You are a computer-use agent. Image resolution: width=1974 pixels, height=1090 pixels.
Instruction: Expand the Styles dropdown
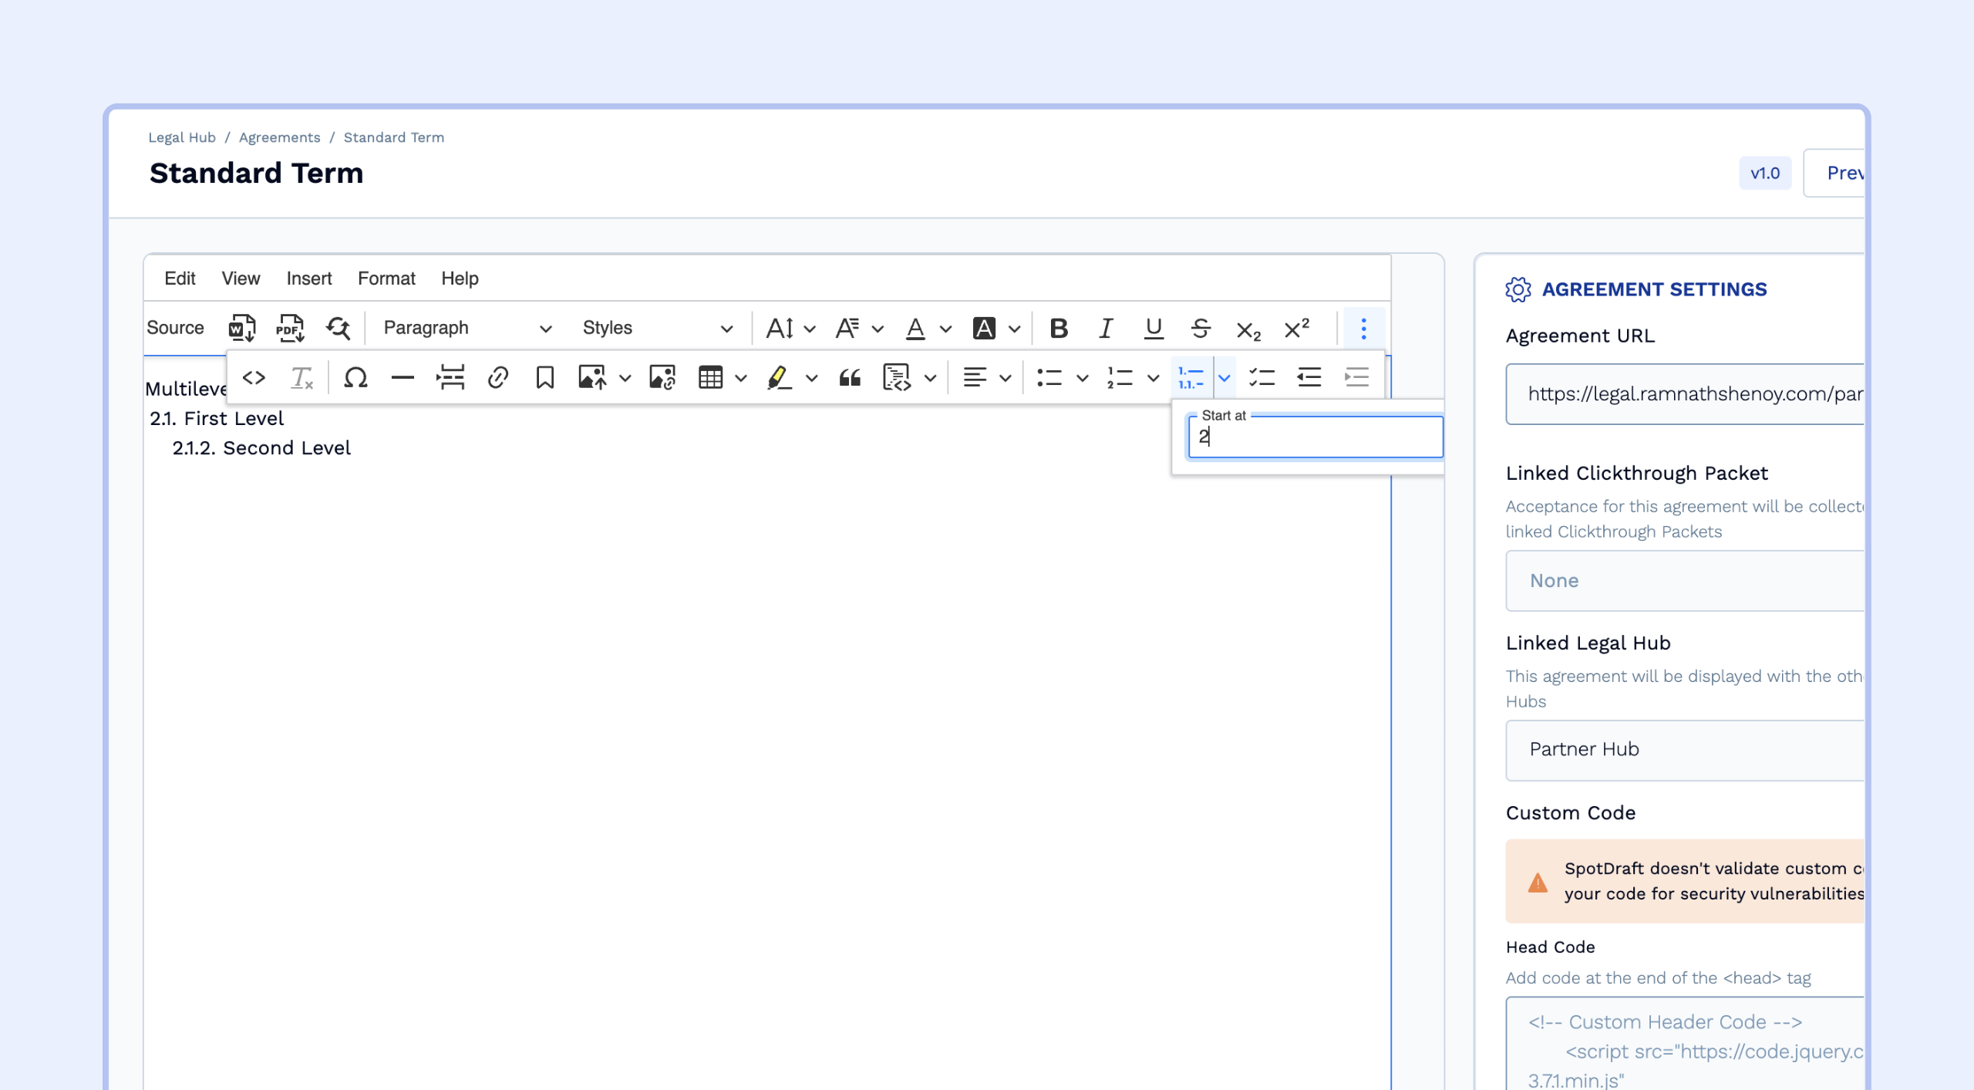coord(657,329)
